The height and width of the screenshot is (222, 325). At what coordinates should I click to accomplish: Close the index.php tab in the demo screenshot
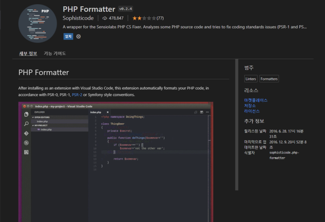click(108, 112)
